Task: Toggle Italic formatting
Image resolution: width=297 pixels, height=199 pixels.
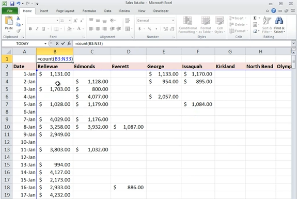Action: tap(37, 29)
